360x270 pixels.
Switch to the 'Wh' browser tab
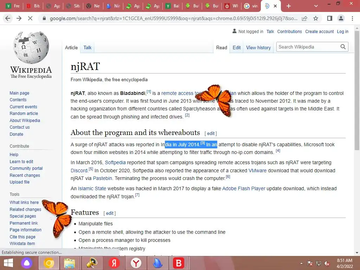coord(231,6)
